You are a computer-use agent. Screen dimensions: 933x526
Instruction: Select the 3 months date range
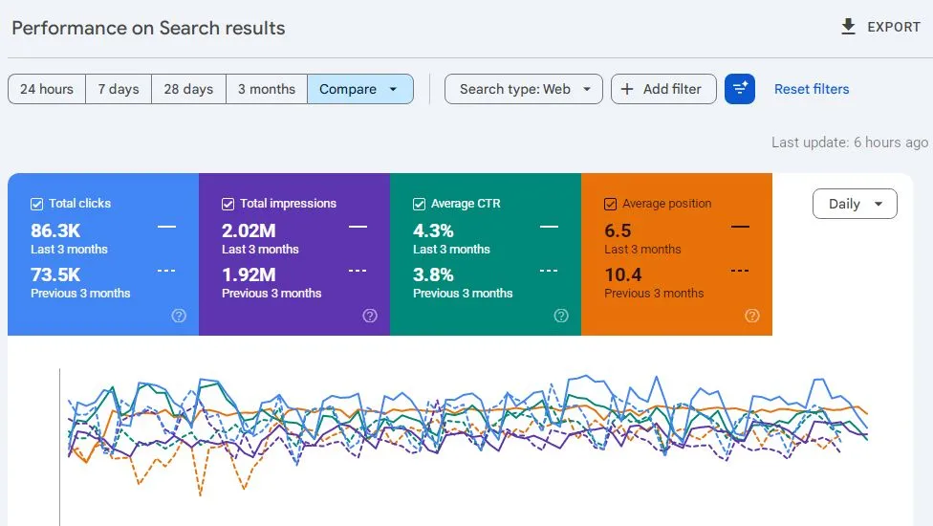[x=267, y=89]
